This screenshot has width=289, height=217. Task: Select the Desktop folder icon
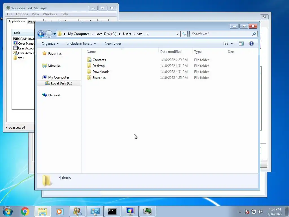coord(89,66)
